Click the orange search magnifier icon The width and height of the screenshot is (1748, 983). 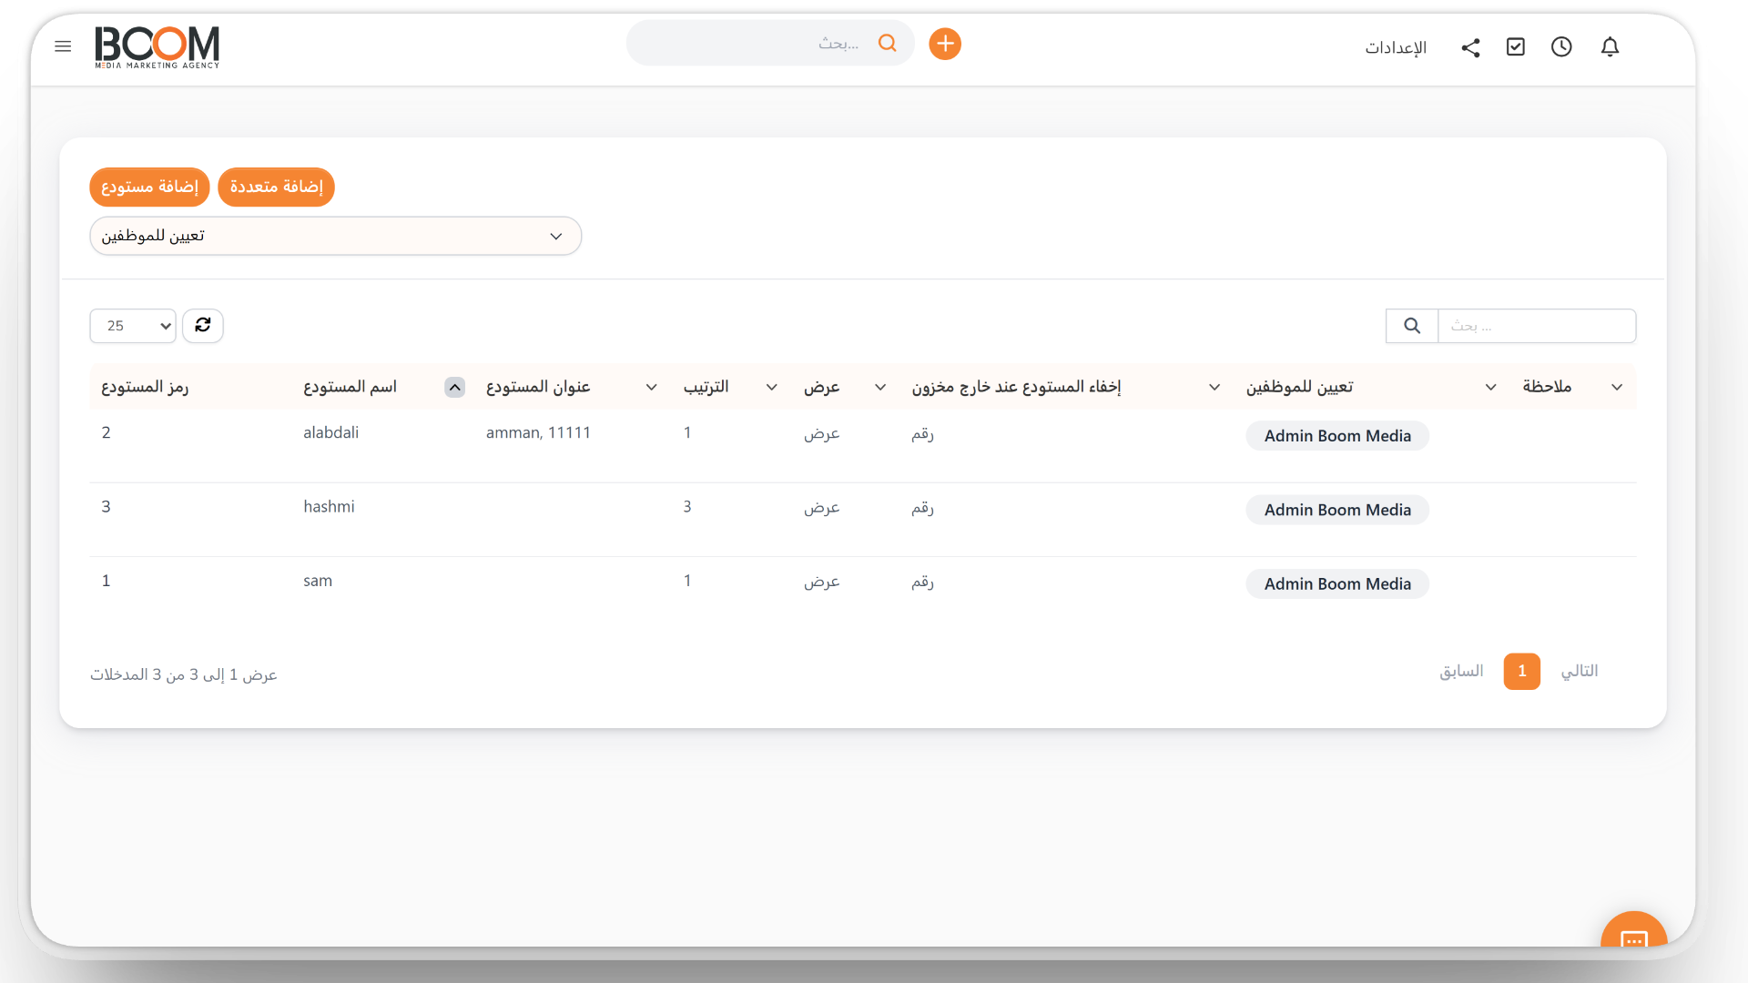click(x=887, y=43)
